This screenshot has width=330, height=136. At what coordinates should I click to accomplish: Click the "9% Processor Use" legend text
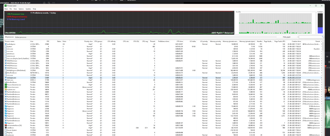pyautogui.click(x=15, y=14)
